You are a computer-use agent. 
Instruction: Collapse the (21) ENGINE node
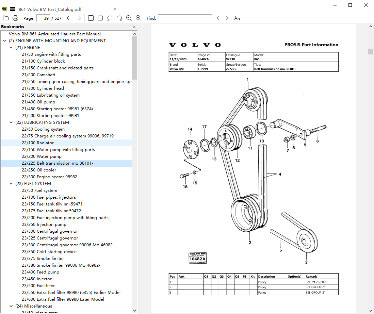point(11,47)
